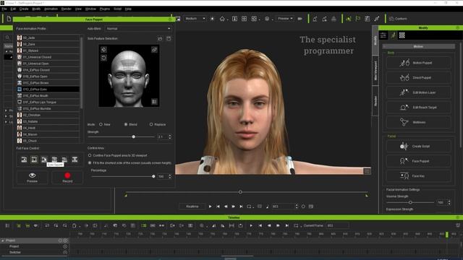Select the 01E_ExPlus Mouth profile

tap(48, 95)
